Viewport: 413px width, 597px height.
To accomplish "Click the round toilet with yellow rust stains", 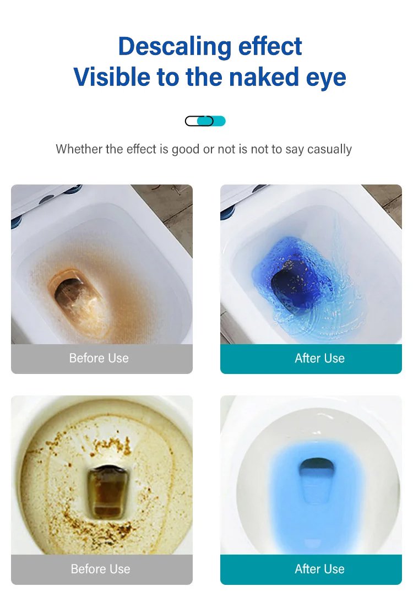I will [102, 475].
